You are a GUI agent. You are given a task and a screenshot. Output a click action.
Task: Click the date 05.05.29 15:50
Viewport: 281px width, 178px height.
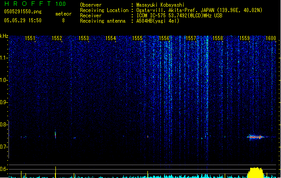23,20
